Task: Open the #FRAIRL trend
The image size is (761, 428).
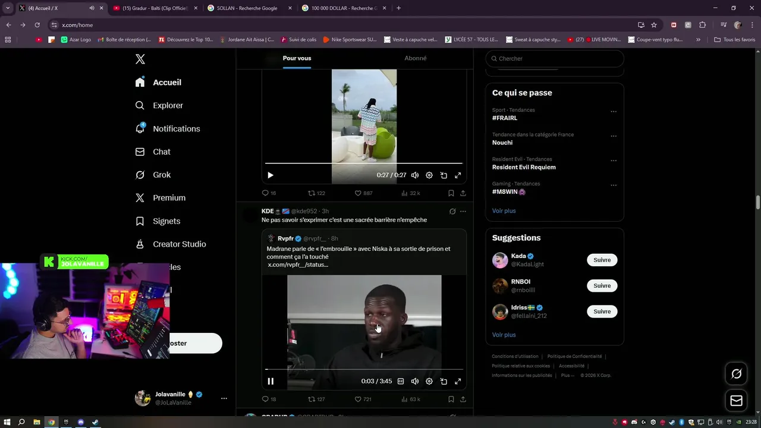Action: 505,118
